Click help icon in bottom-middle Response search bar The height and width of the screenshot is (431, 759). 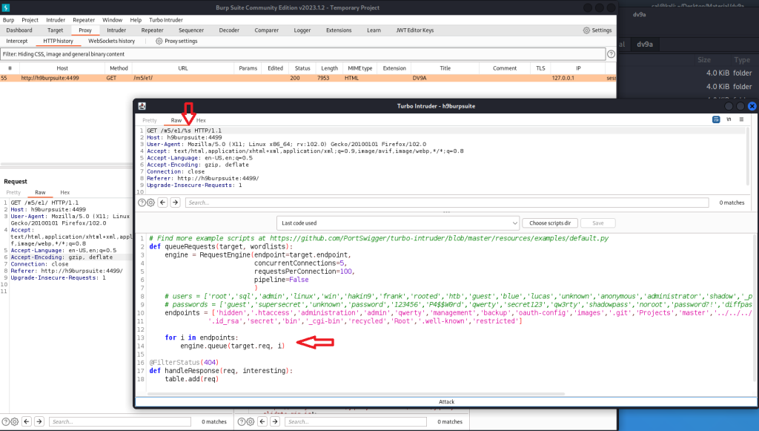(241, 422)
